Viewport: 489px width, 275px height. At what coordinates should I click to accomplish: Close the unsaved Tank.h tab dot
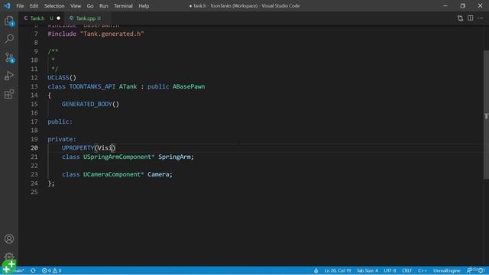[59, 18]
